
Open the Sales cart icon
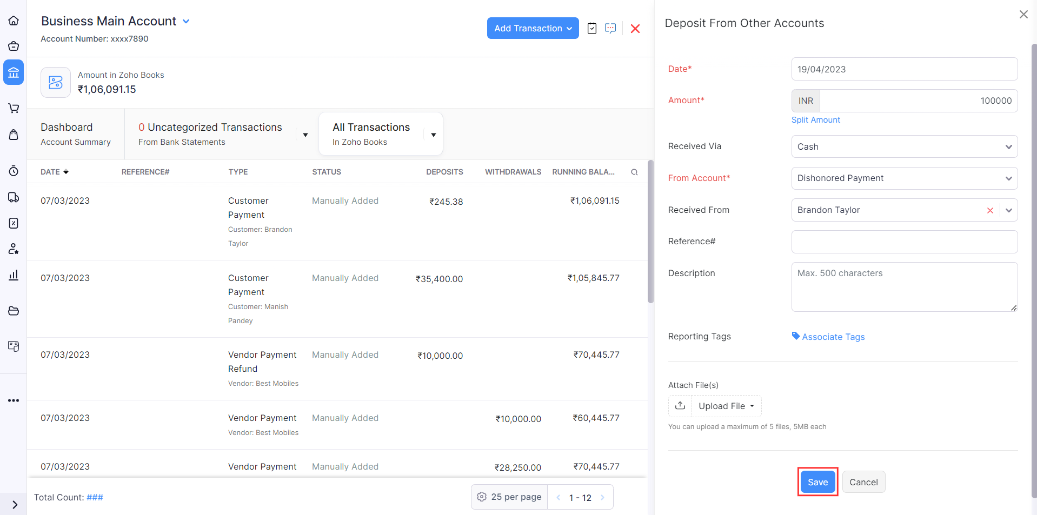pyautogui.click(x=14, y=108)
